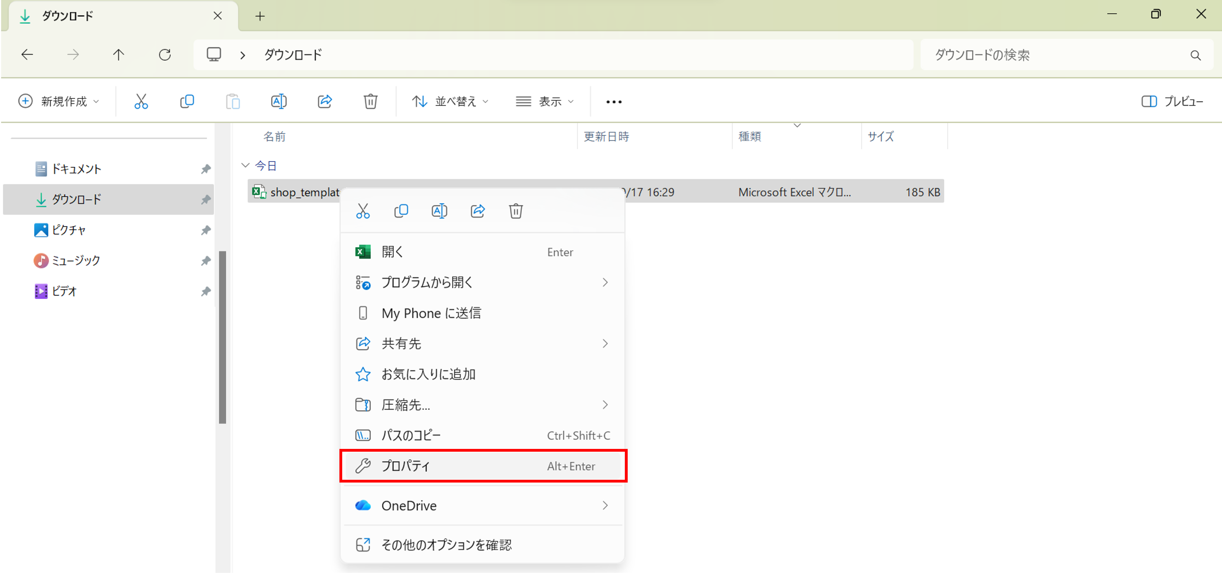
Task: Go back with the left arrow
Action: (28, 55)
